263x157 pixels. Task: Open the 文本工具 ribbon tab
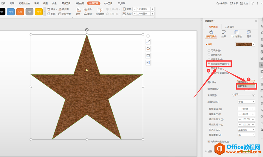point(108,3)
